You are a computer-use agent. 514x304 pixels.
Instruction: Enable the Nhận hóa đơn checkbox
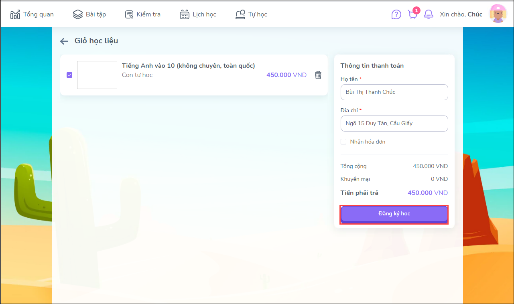[343, 142]
